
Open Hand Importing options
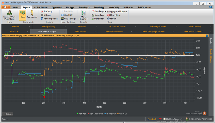pos(49,19)
